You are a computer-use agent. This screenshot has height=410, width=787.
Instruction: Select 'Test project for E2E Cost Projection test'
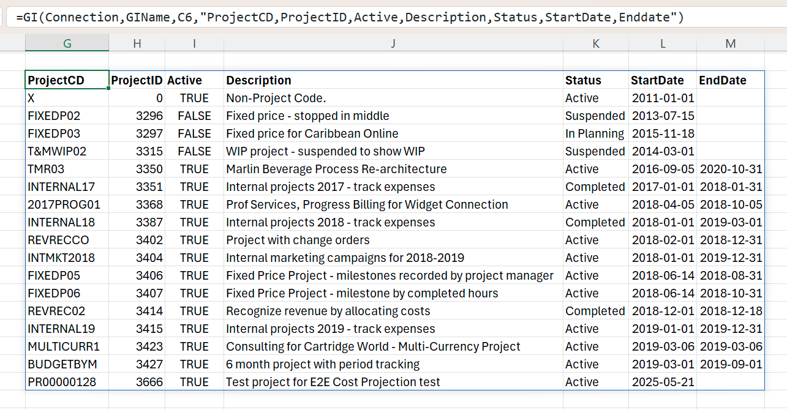[393, 382]
